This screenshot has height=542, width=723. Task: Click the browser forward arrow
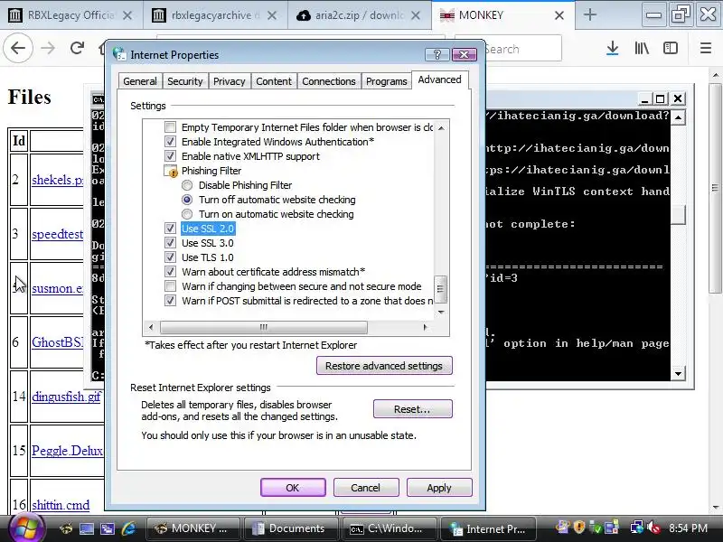pyautogui.click(x=48, y=48)
